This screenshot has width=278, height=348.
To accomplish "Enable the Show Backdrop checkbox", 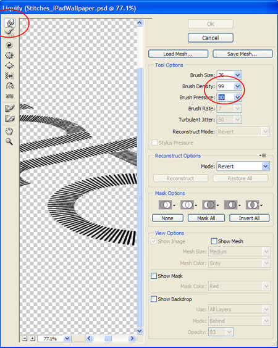I will pos(154,299).
